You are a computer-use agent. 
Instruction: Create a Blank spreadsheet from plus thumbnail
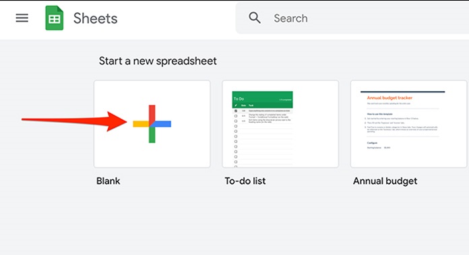[x=152, y=124]
